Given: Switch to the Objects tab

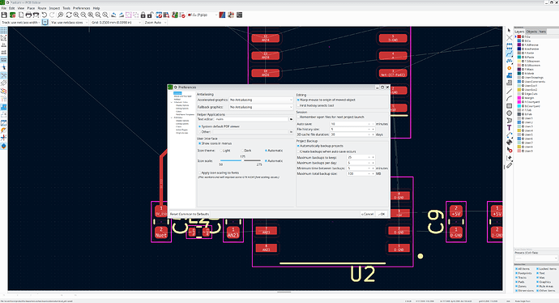Looking at the screenshot, I should click(531, 32).
